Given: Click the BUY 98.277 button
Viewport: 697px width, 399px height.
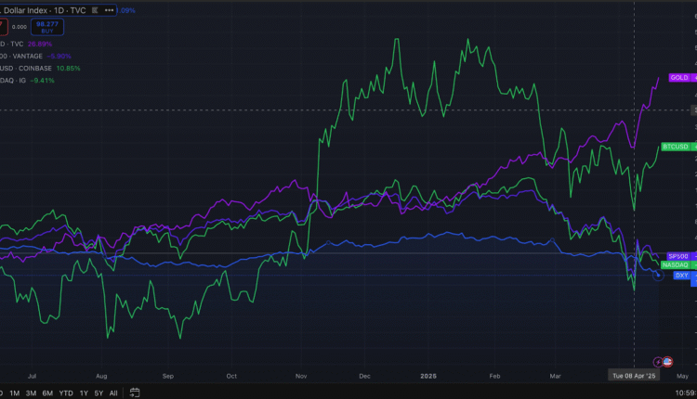Looking at the screenshot, I should click(46, 27).
